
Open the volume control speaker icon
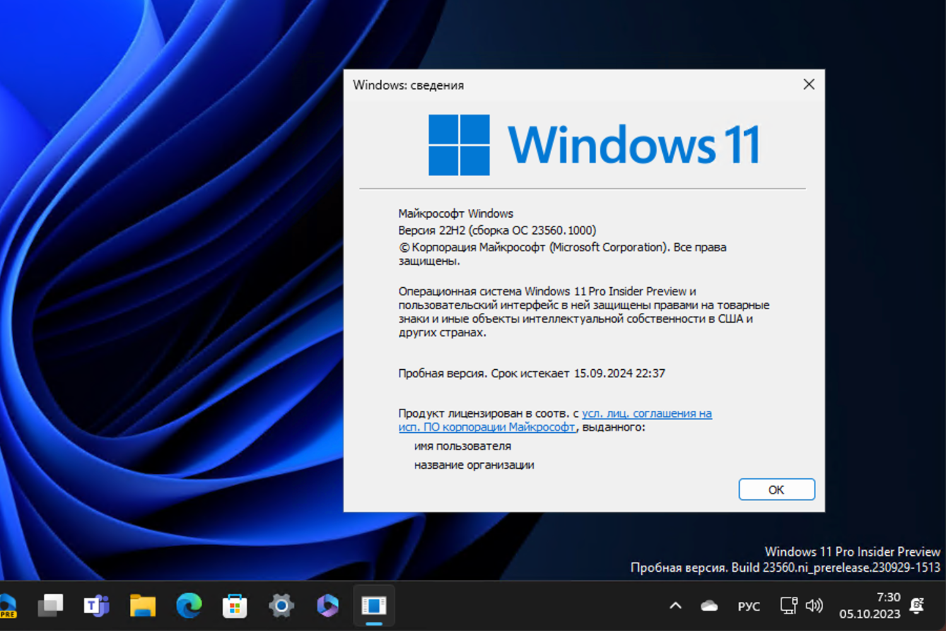[815, 605]
